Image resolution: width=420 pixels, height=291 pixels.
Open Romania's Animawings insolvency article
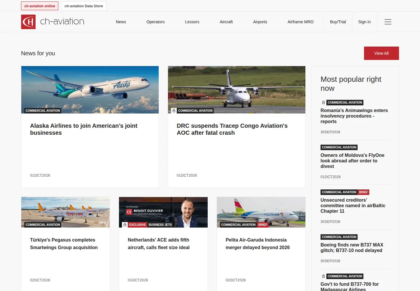(x=354, y=116)
